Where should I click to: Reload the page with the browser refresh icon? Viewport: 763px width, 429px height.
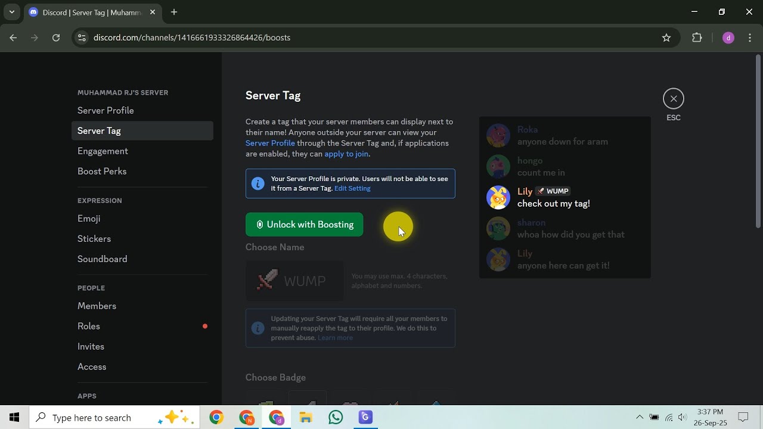pyautogui.click(x=56, y=38)
